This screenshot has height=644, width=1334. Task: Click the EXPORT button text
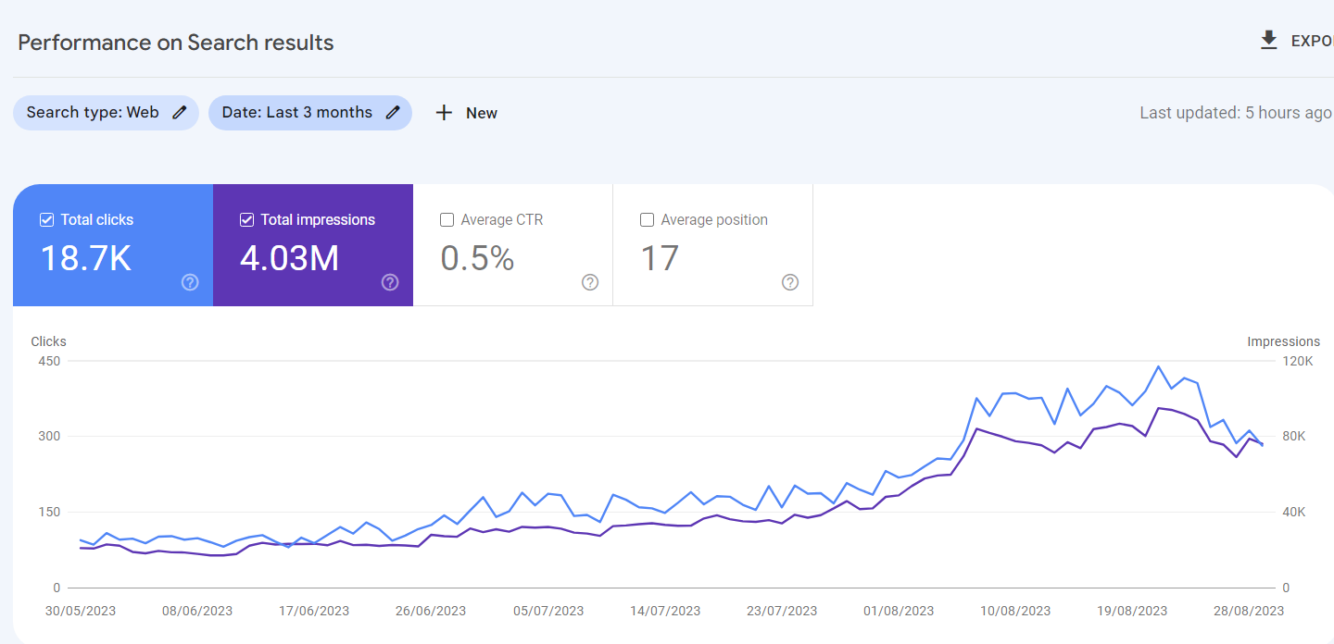click(1311, 42)
